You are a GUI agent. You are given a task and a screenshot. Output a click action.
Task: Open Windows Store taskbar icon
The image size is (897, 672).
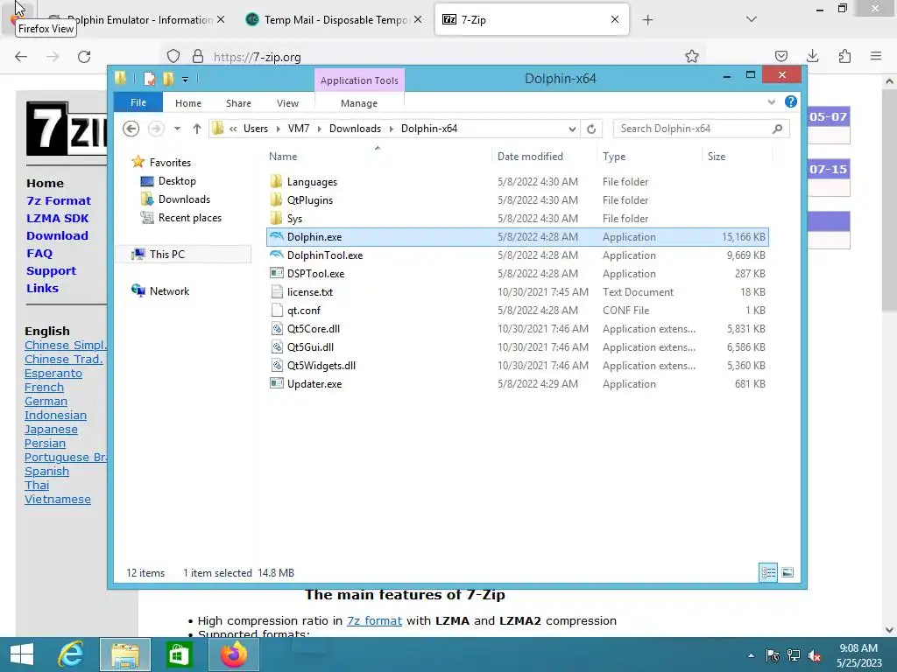click(x=179, y=654)
